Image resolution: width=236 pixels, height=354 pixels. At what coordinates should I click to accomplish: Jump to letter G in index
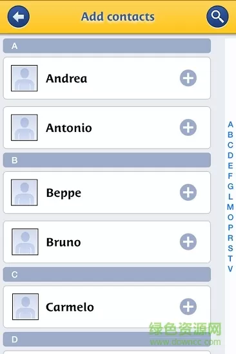230,186
